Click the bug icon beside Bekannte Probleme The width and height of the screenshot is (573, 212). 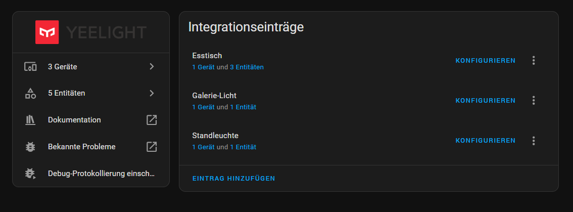(x=30, y=147)
